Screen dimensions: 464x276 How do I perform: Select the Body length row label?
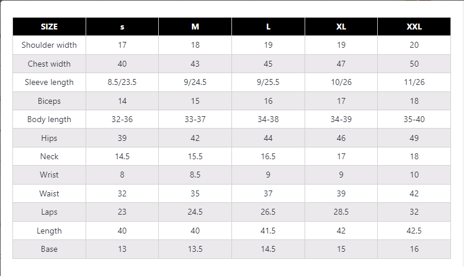[x=49, y=119]
